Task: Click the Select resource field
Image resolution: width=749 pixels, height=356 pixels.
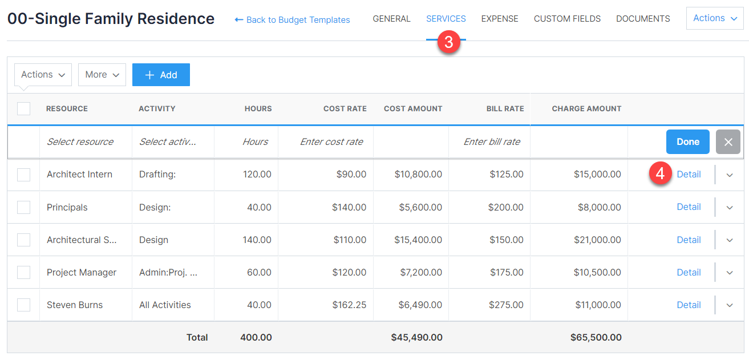Action: point(86,142)
